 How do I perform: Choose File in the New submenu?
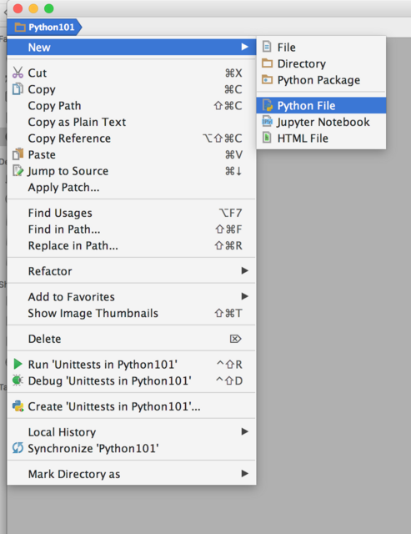[321, 47]
